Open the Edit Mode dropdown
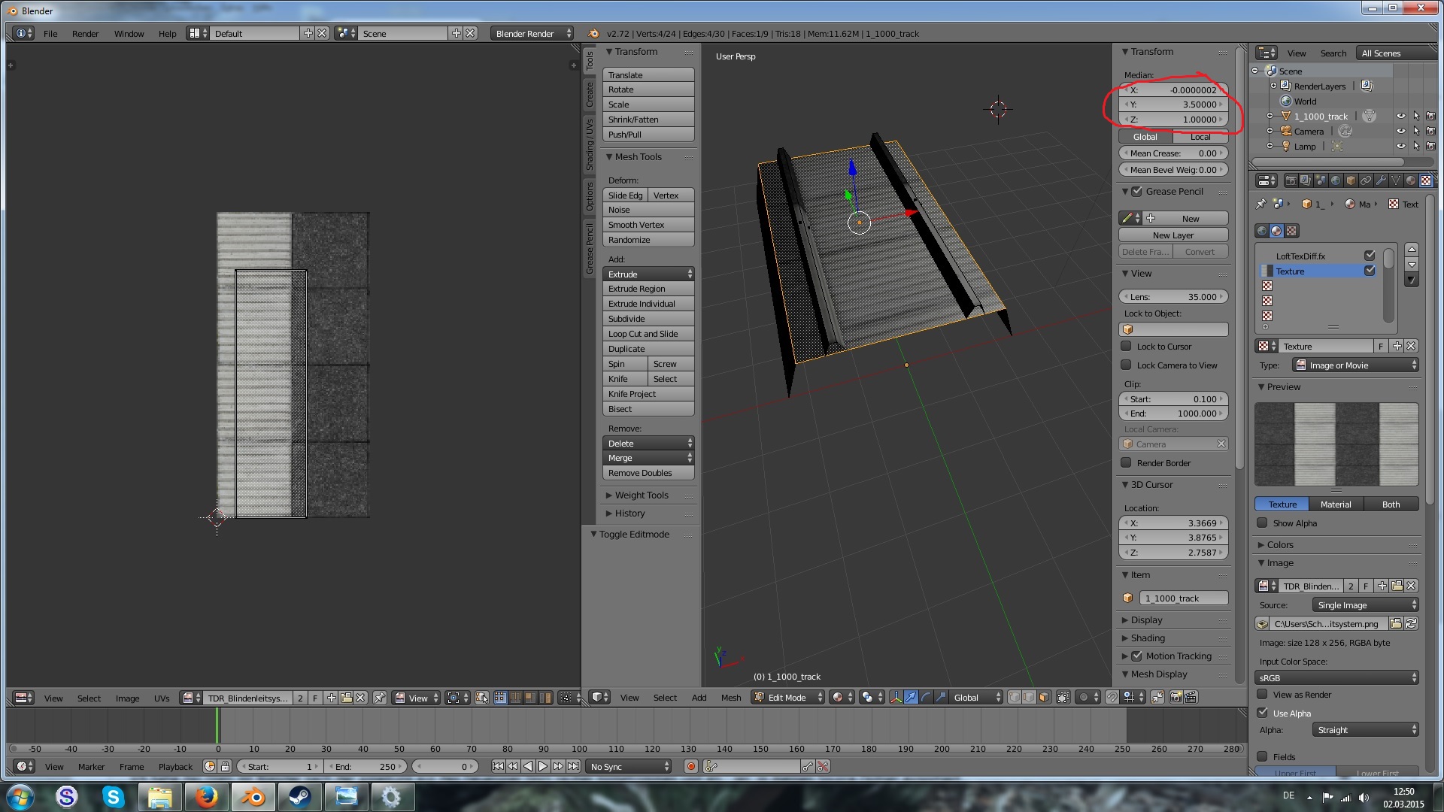 click(788, 697)
